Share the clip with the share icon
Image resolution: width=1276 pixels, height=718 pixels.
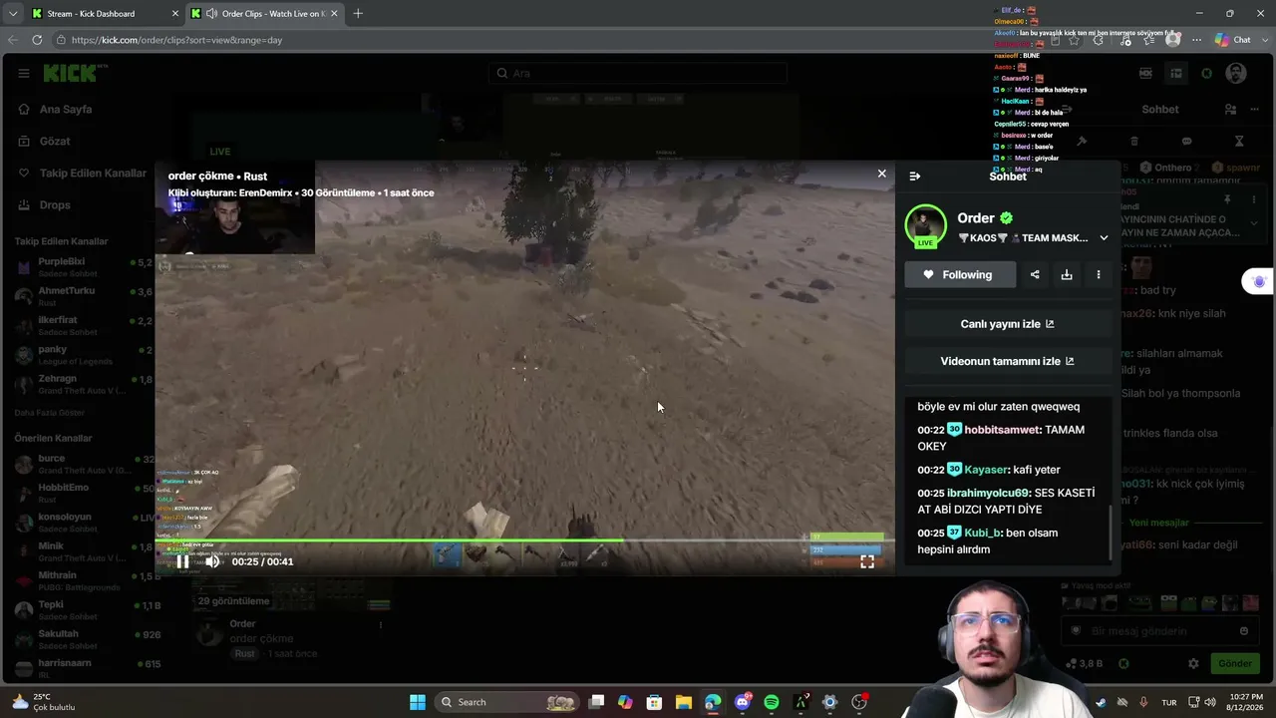click(x=1035, y=274)
